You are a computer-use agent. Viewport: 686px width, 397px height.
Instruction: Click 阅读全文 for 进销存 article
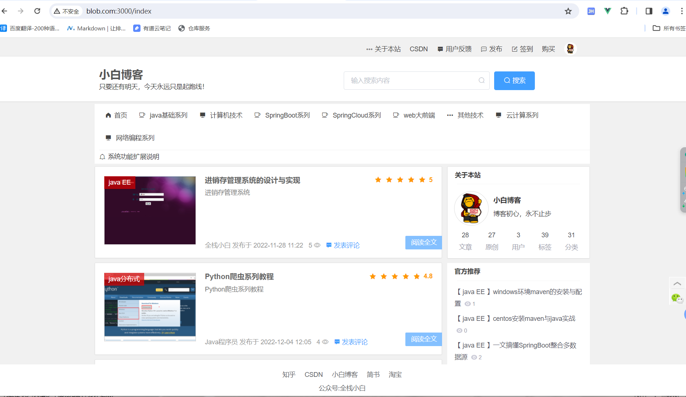[424, 242]
